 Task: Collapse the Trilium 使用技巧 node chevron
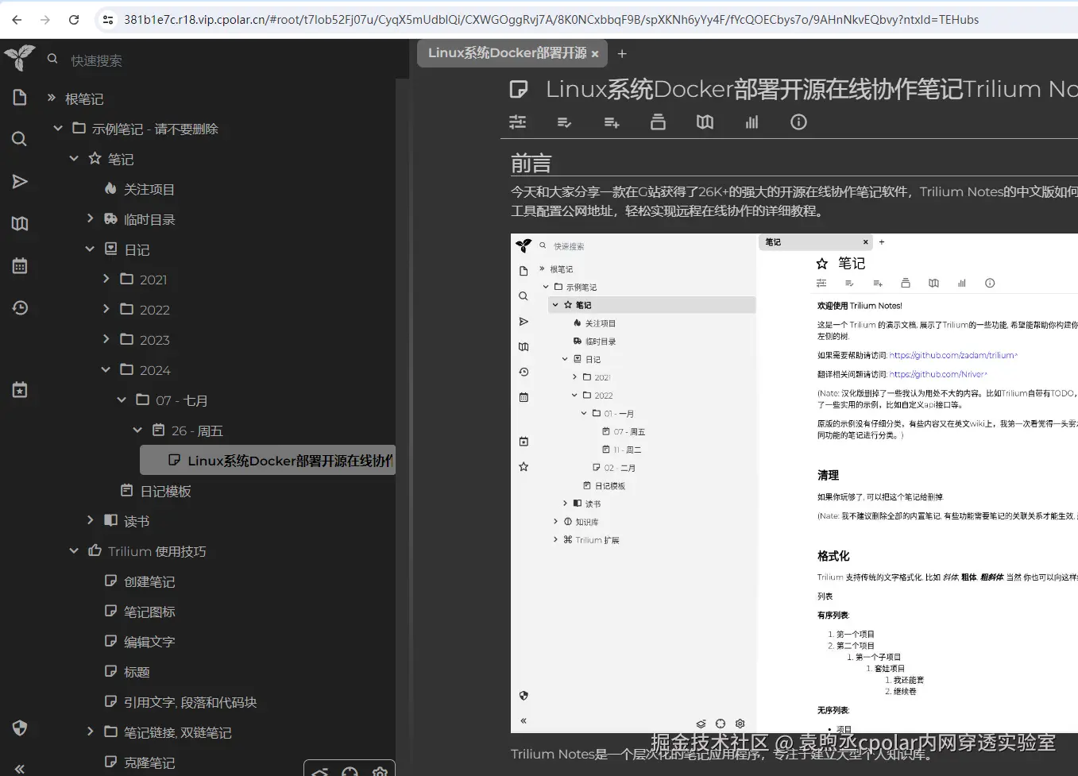click(x=74, y=550)
